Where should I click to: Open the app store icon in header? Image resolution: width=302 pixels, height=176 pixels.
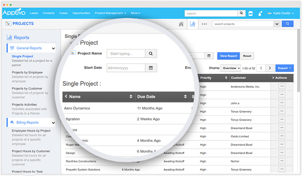(x=251, y=13)
